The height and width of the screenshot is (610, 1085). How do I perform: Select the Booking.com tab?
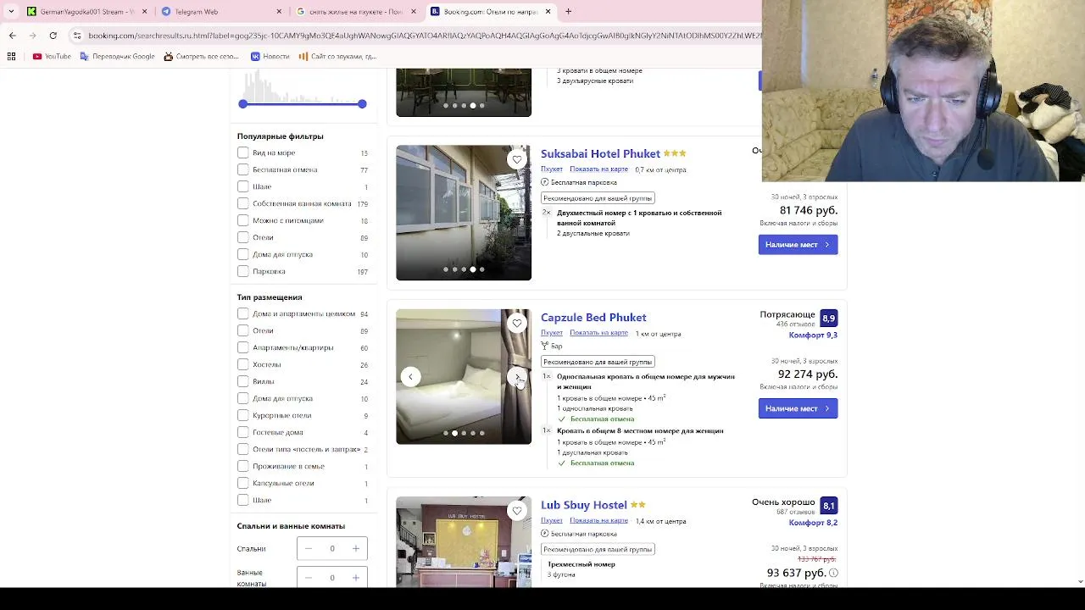[x=491, y=12]
